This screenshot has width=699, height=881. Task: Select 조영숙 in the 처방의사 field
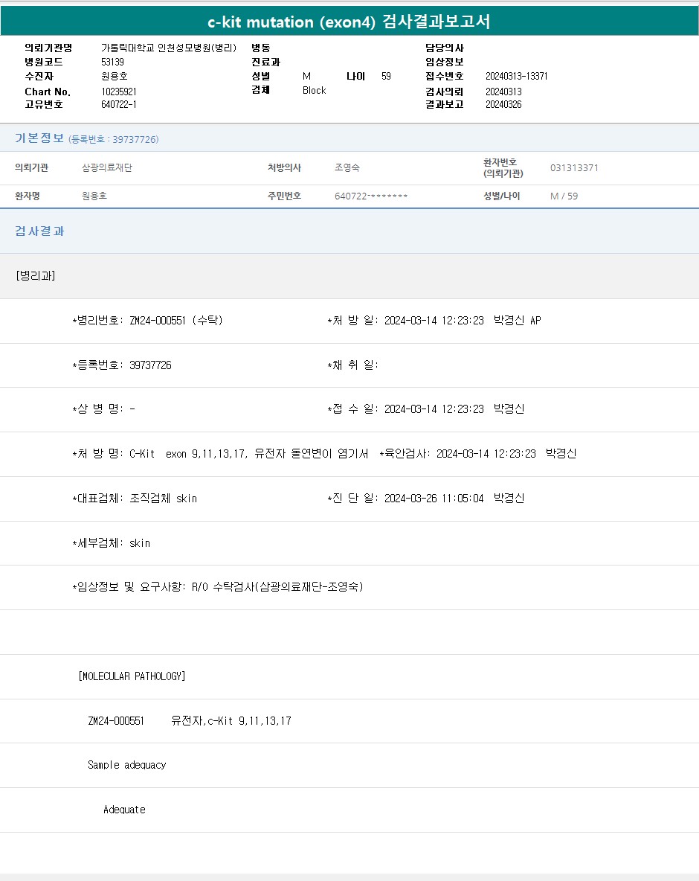click(x=347, y=168)
